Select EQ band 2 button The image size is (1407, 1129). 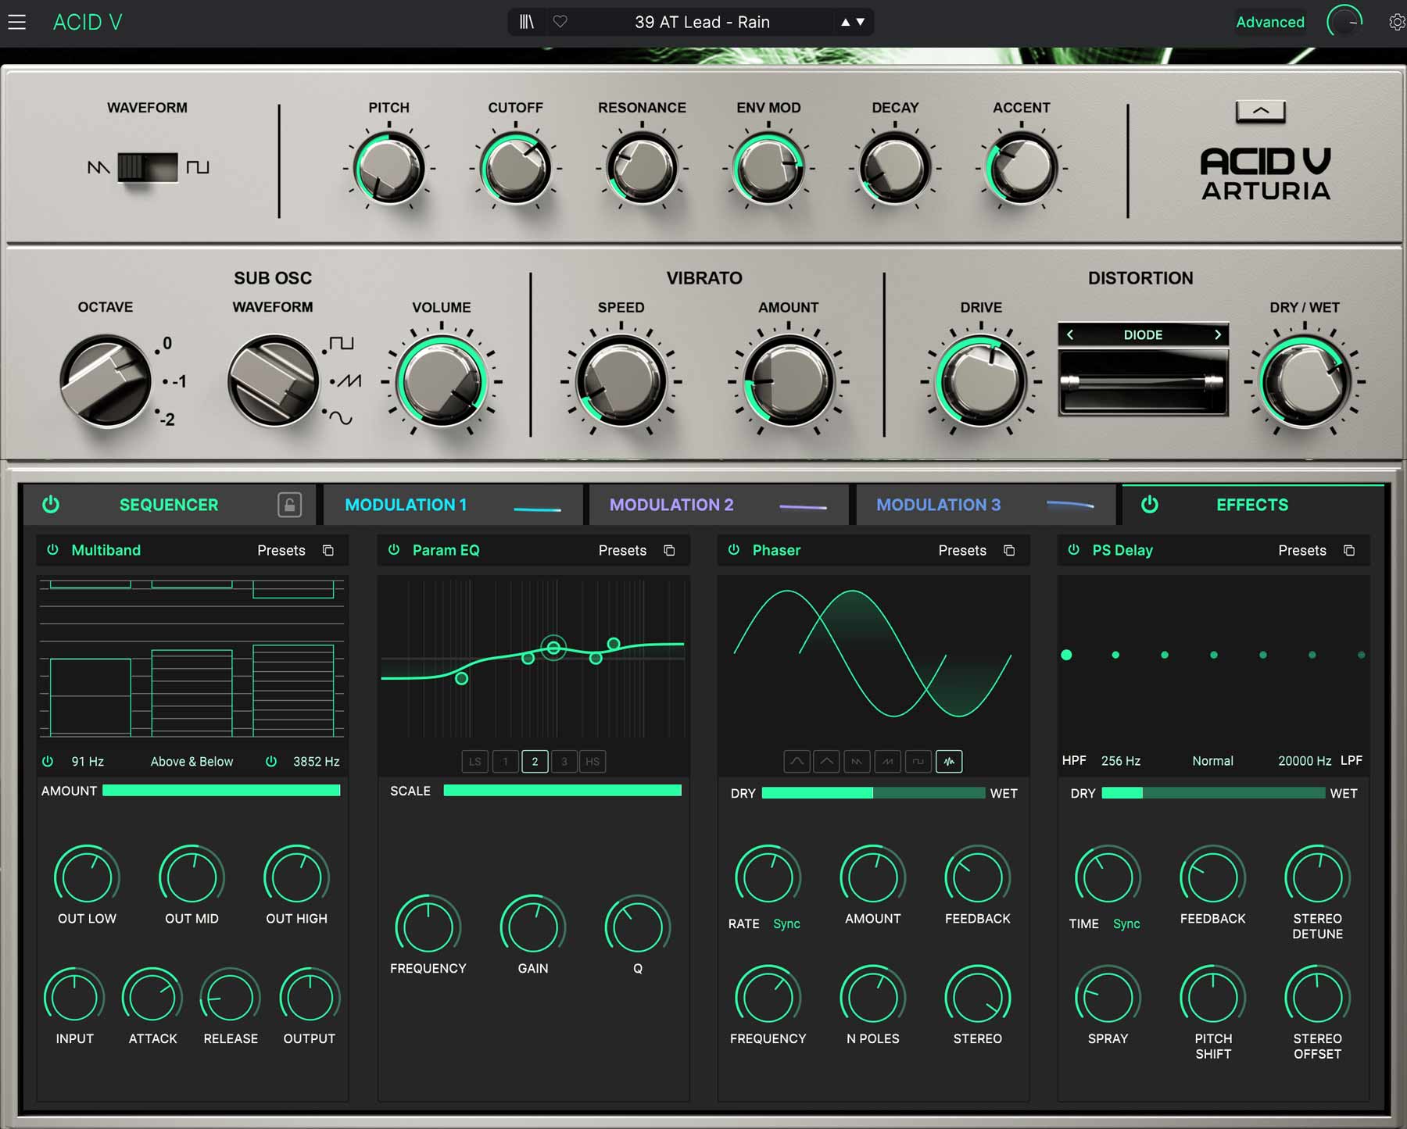(x=535, y=761)
